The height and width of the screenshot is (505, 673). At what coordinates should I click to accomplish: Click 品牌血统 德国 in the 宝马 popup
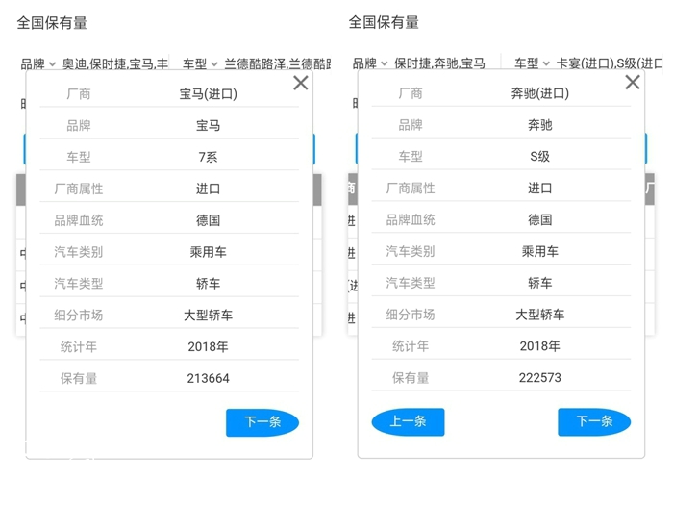point(209,220)
